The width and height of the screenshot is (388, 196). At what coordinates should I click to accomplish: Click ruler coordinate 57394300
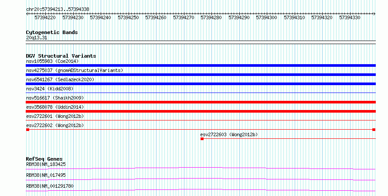[266, 17]
